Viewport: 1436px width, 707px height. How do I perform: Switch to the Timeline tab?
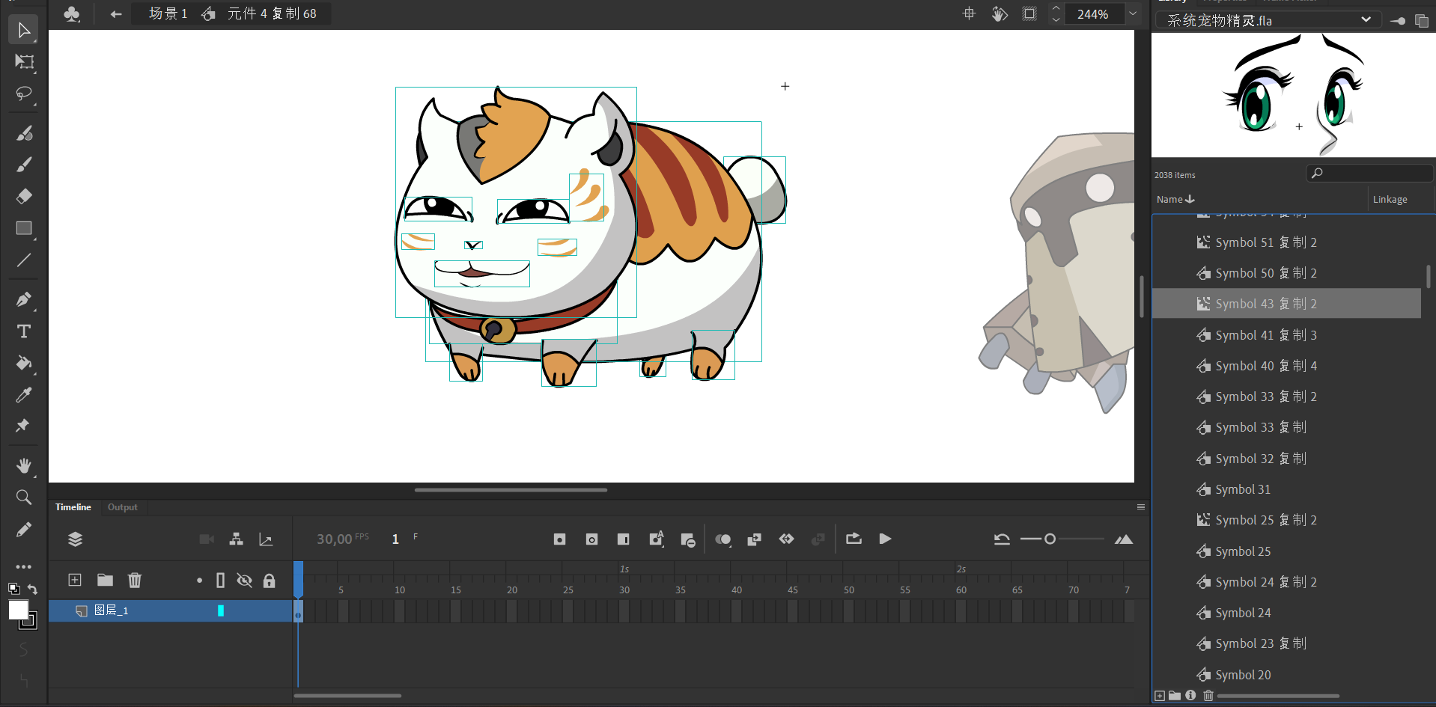(73, 507)
